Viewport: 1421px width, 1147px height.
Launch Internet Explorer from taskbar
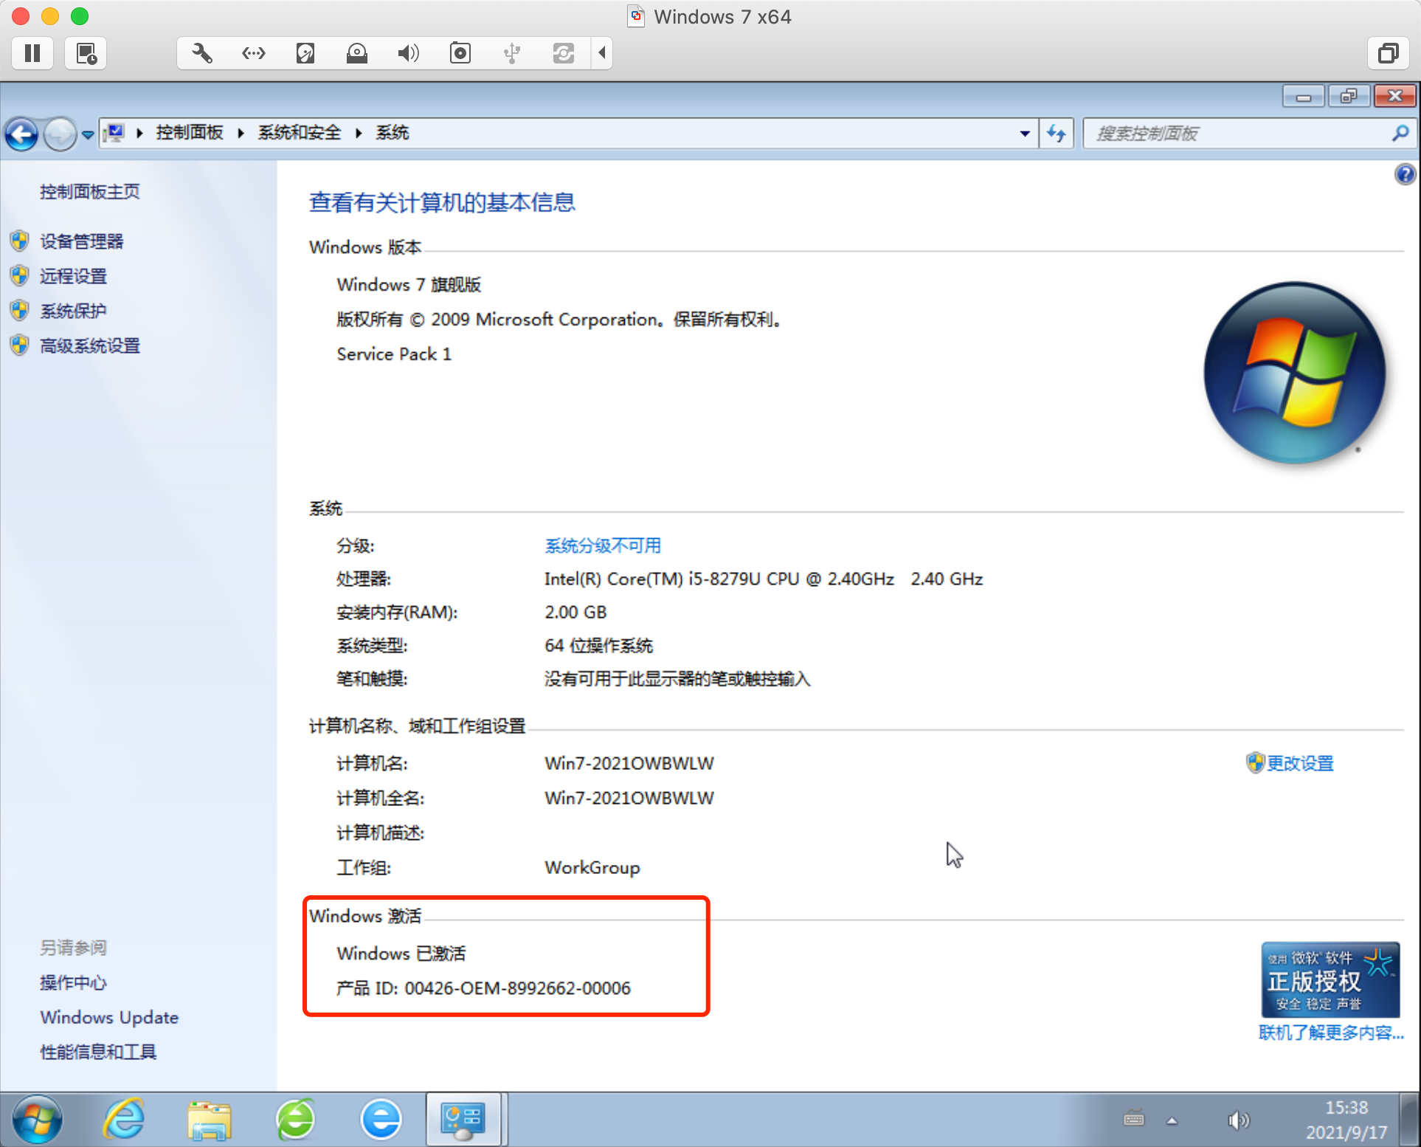(x=124, y=1120)
